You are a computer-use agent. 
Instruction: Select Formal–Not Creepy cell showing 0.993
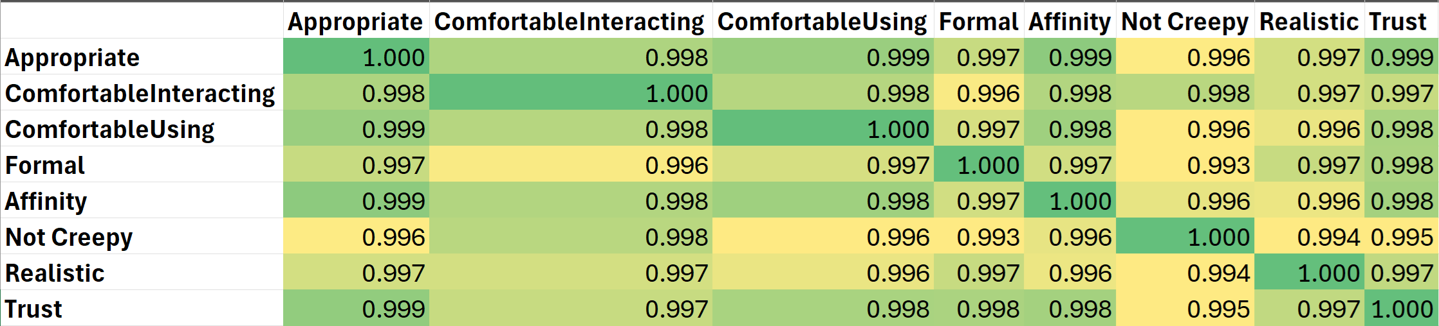click(1185, 164)
